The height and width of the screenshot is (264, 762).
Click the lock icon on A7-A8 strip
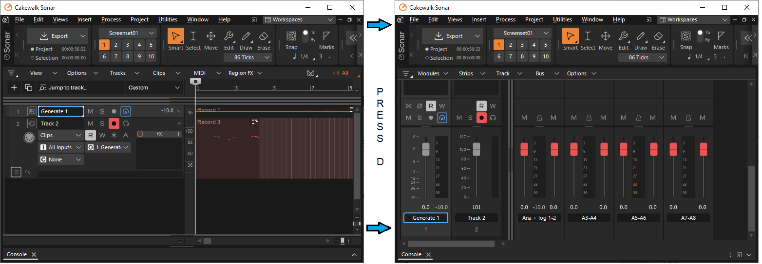(688, 118)
